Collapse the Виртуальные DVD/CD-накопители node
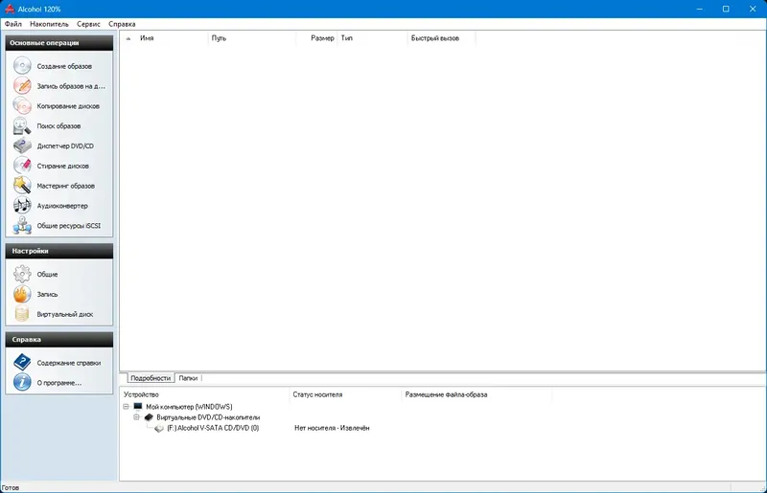767x493 pixels. point(136,417)
